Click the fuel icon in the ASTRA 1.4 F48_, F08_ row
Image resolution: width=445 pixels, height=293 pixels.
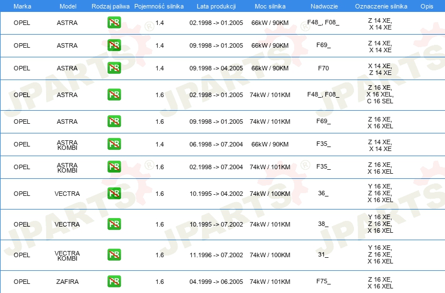point(114,23)
